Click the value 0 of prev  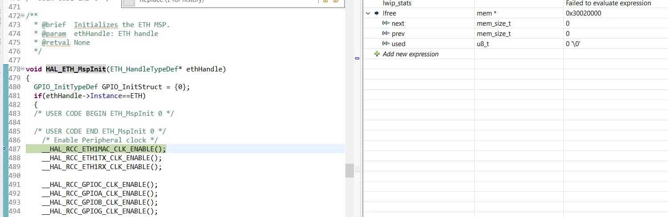pyautogui.click(x=568, y=33)
